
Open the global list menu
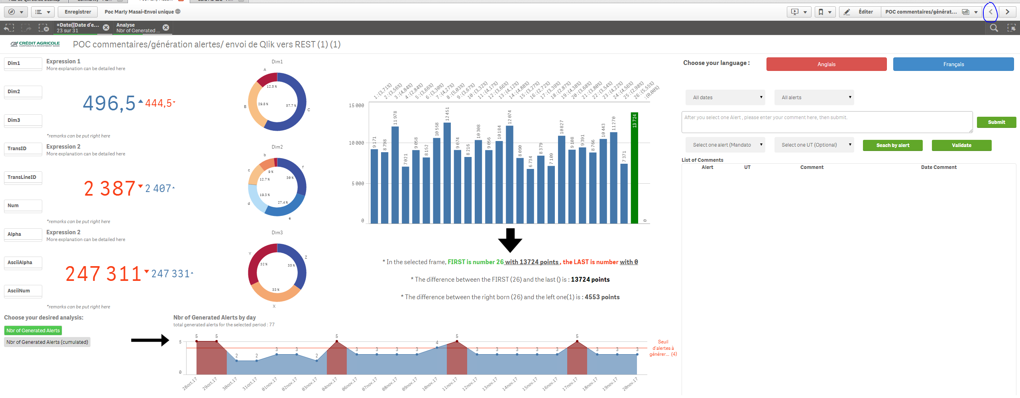(43, 12)
